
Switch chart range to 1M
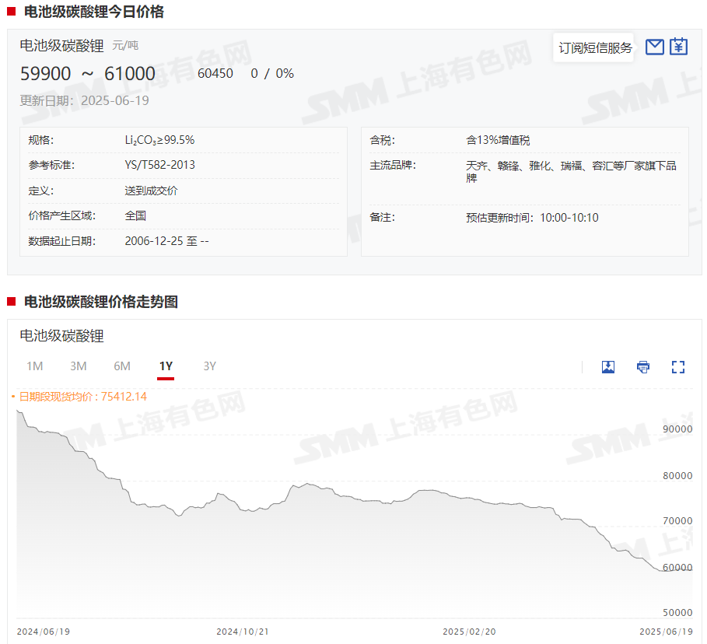[35, 366]
